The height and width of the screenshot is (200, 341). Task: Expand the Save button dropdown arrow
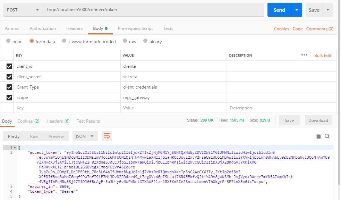click(x=328, y=10)
